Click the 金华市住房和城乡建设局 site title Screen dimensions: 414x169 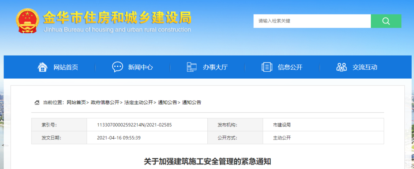click(x=117, y=18)
